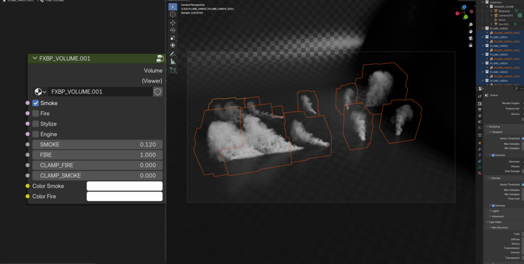Click the FXBP_VOLUME.001 name field
Image resolution: width=524 pixels, height=264 pixels.
(x=100, y=92)
